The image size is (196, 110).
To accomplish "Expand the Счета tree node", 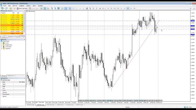I will coord(2,43).
